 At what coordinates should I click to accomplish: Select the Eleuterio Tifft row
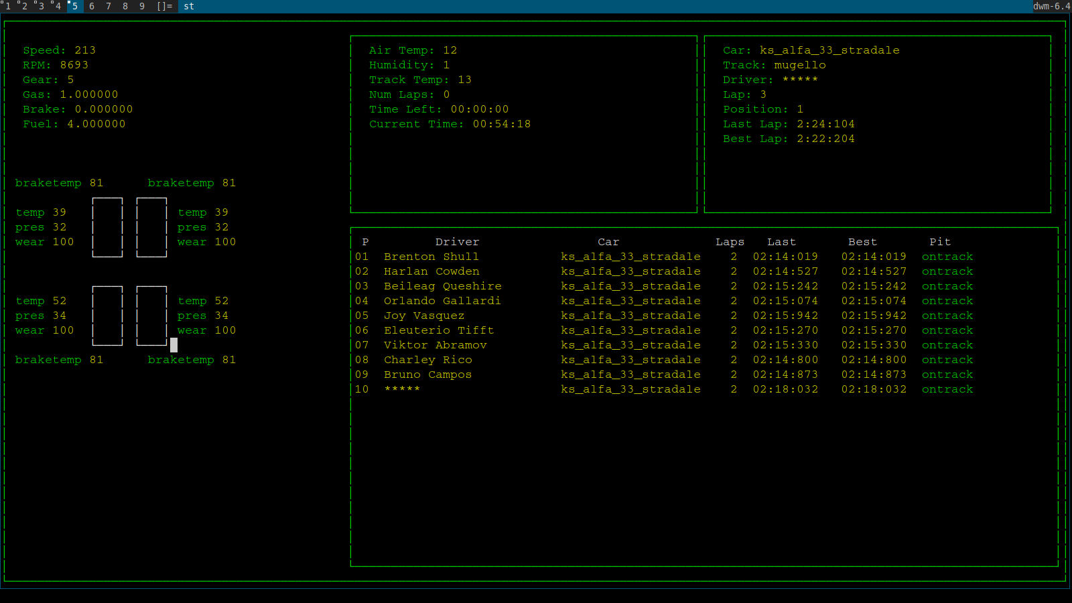(664, 330)
